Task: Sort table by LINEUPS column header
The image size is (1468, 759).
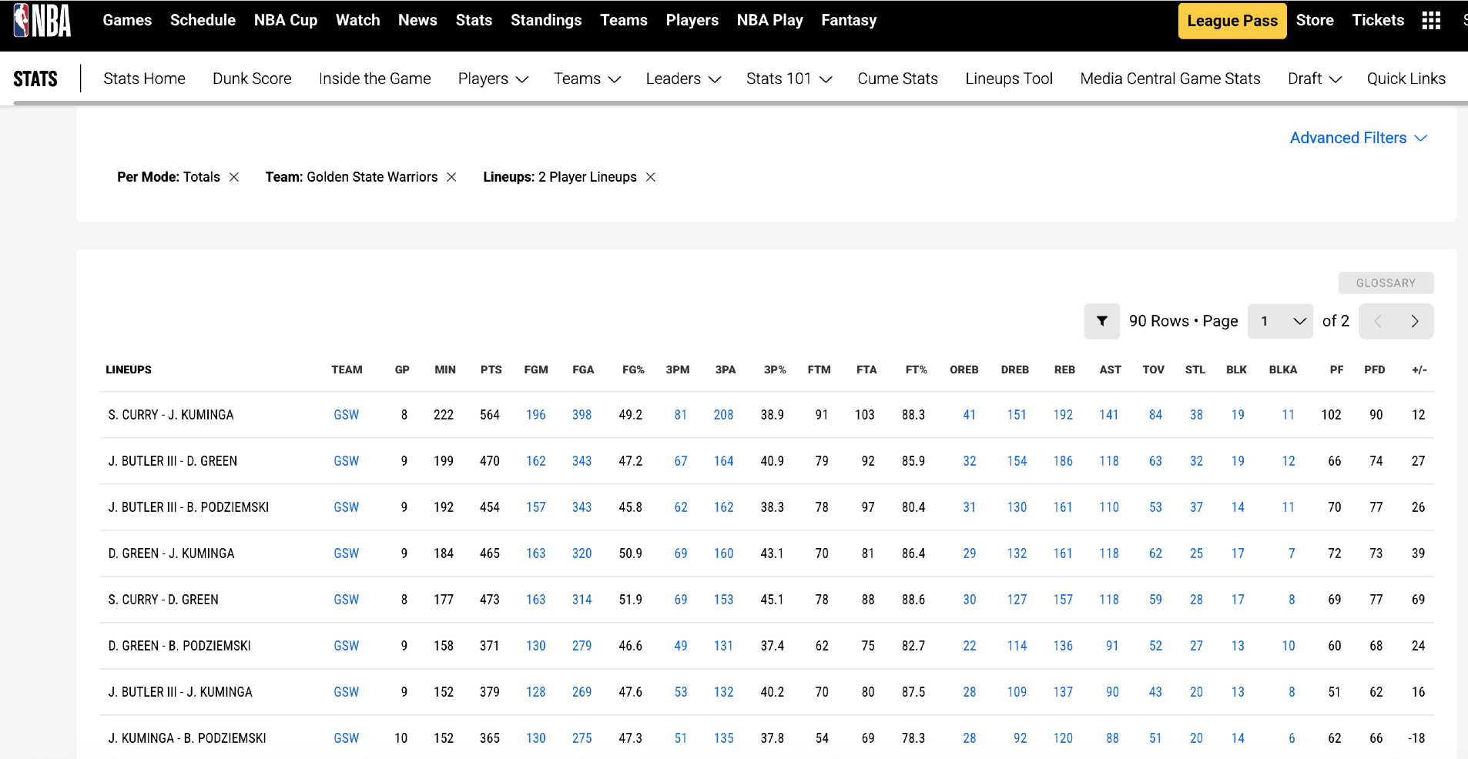Action: click(x=129, y=370)
